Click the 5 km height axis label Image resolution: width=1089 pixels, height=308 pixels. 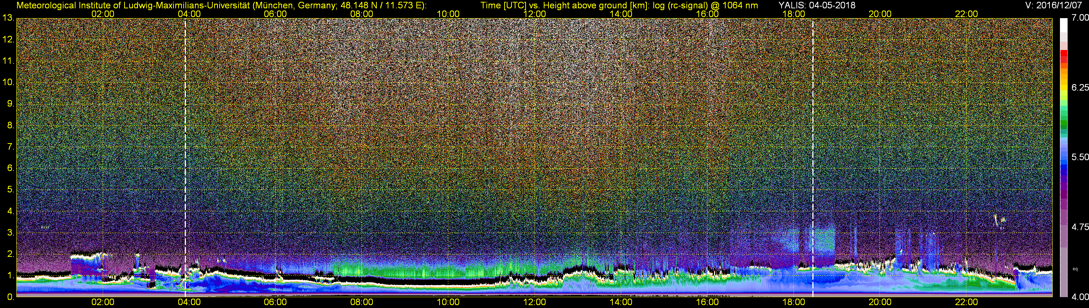pos(10,190)
